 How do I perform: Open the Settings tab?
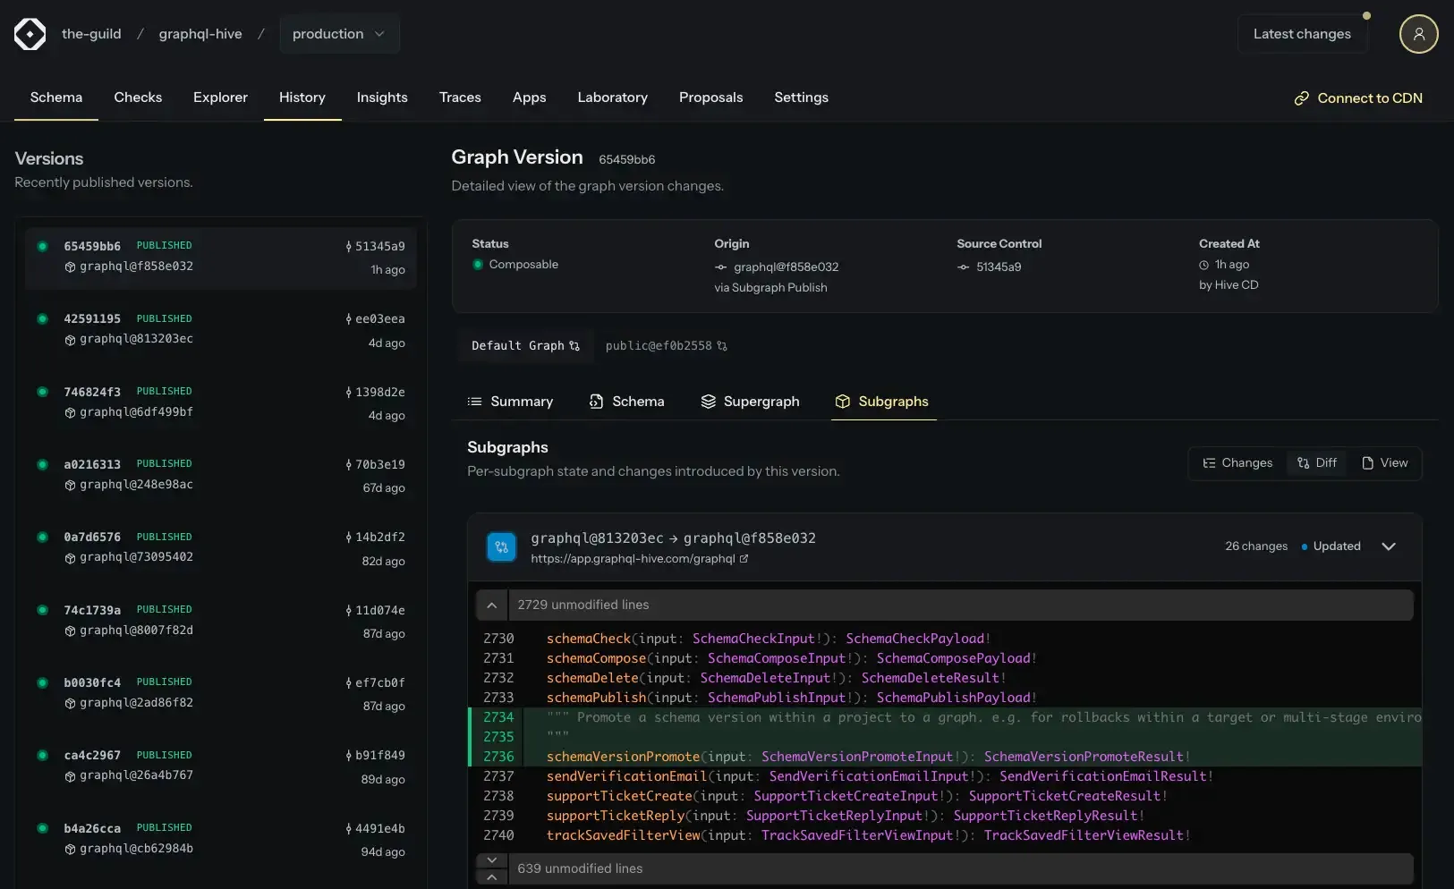pos(802,97)
